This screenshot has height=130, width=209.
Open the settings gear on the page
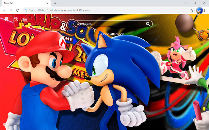[x=4, y=124]
